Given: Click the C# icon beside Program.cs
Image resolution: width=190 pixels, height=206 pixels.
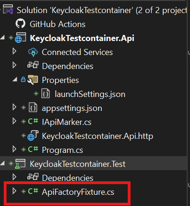Looking at the screenshot, I should (33, 149).
